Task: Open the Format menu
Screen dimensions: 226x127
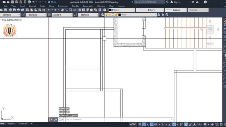Action: (x=32, y=6)
